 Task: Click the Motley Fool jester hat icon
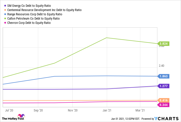click(x=21, y=116)
